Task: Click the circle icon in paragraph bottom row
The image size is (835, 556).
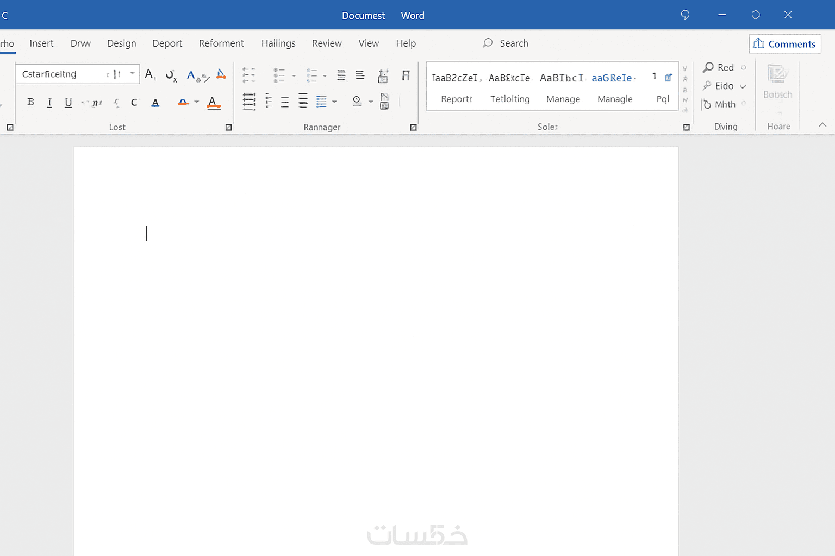Action: click(x=357, y=101)
